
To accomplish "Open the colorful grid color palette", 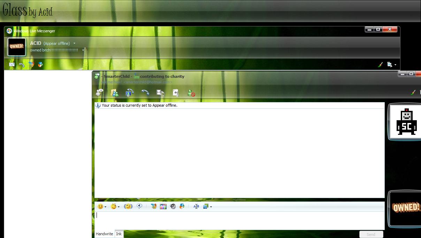I will pyautogui.click(x=163, y=206).
